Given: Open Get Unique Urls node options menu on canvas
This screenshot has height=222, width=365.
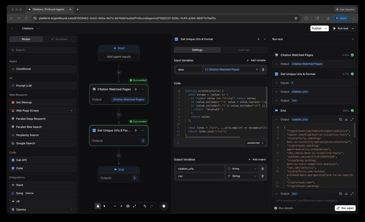Looking at the screenshot, I should (x=142, y=130).
